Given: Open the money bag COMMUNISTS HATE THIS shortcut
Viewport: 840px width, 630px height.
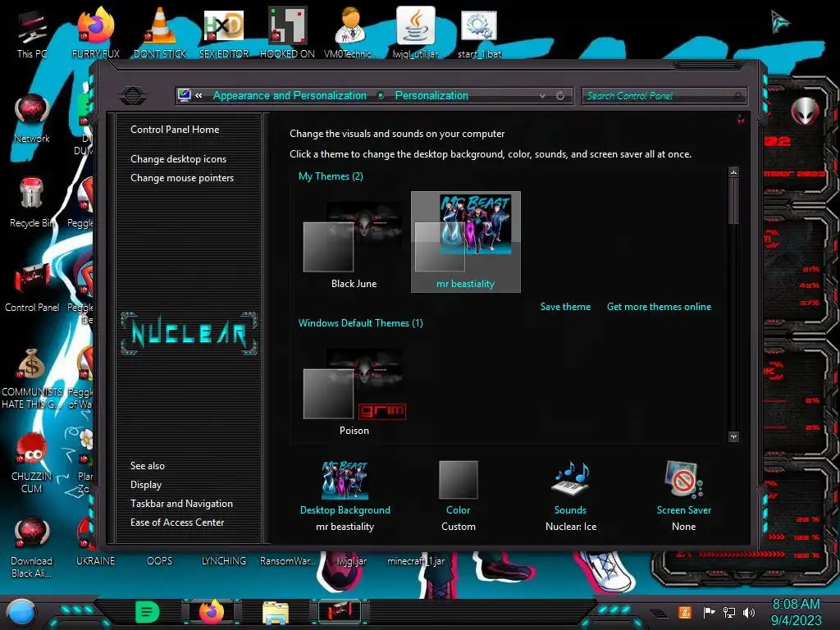Looking at the screenshot, I should tap(32, 379).
